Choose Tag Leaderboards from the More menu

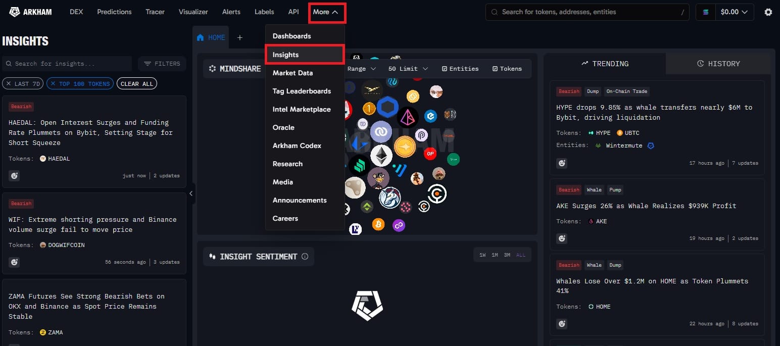point(305,91)
